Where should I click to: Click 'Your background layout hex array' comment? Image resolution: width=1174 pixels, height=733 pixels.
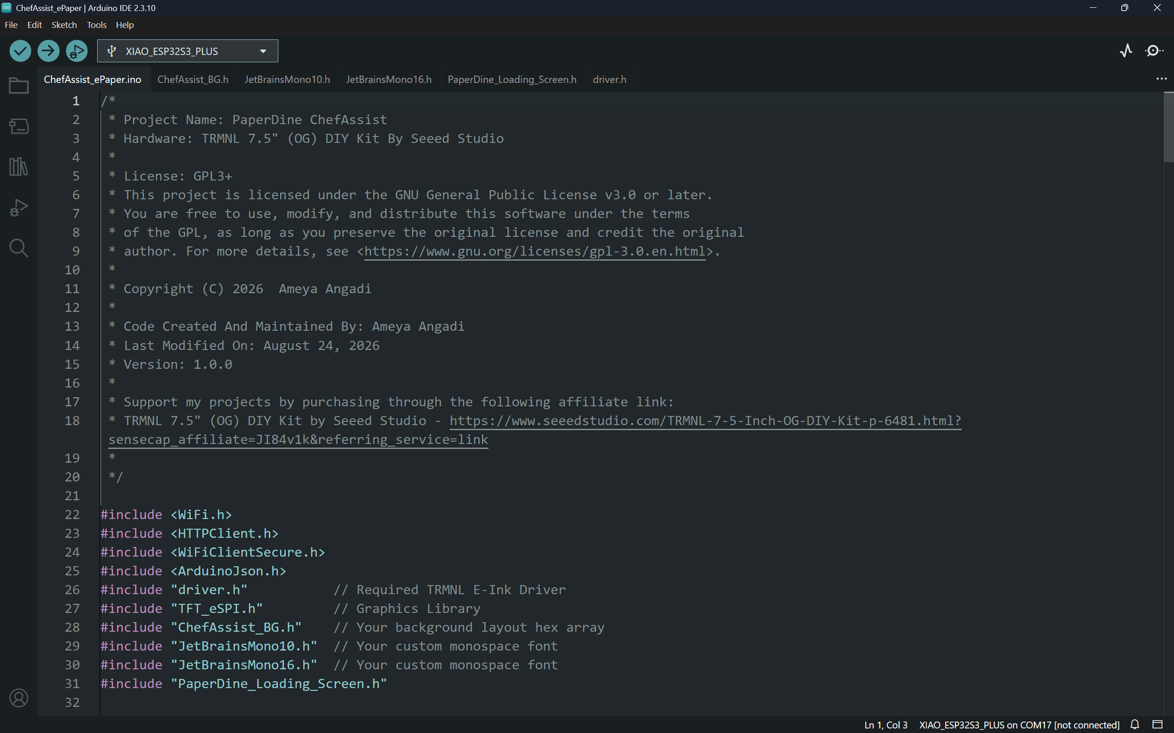[480, 627]
